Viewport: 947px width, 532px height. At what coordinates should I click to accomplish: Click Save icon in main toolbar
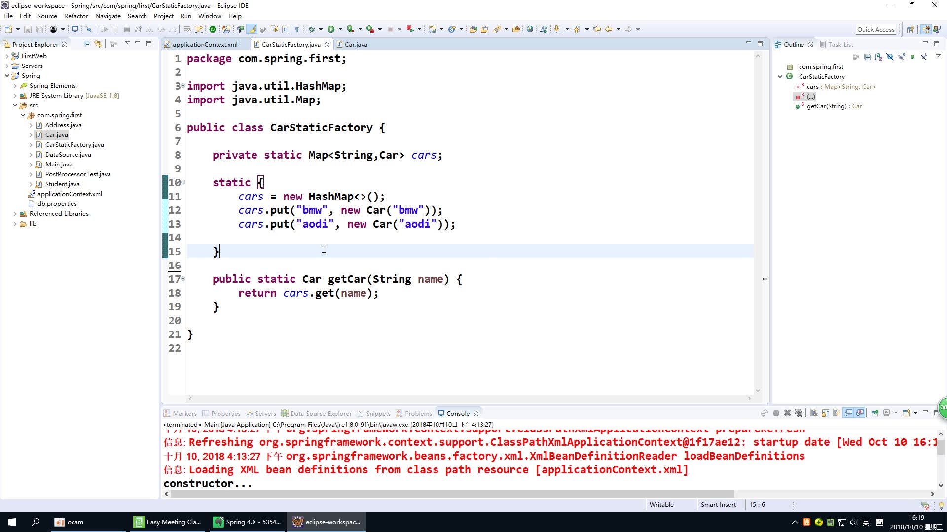point(28,30)
